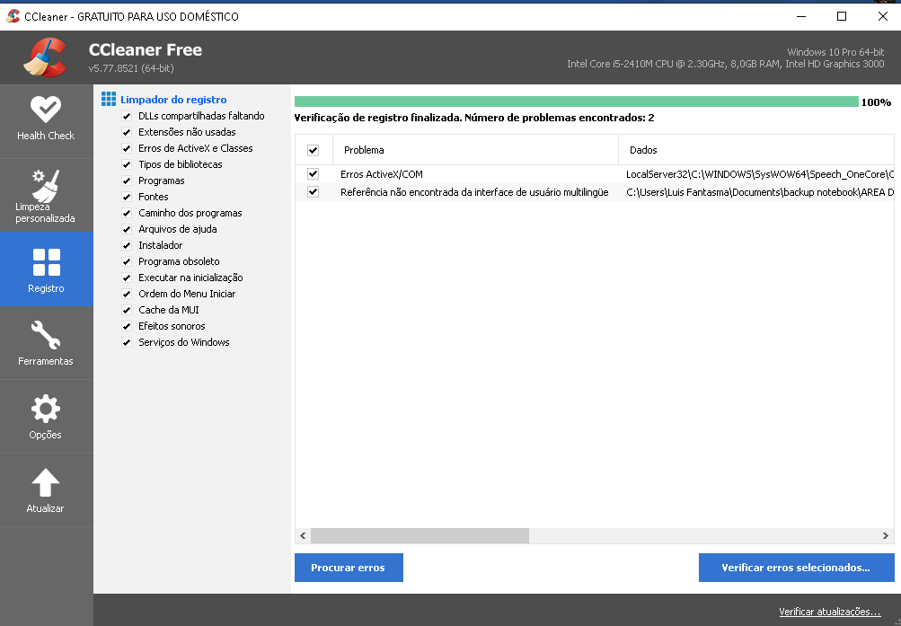
Task: Disable the Serviços do Windows checkbox
Action: (127, 343)
